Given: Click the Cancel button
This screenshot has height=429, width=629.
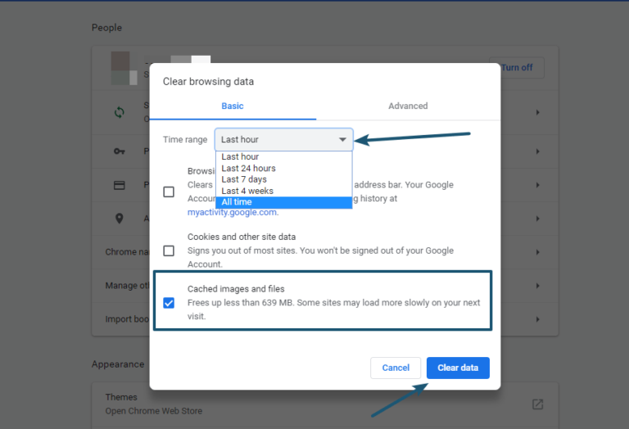Looking at the screenshot, I should [x=396, y=368].
